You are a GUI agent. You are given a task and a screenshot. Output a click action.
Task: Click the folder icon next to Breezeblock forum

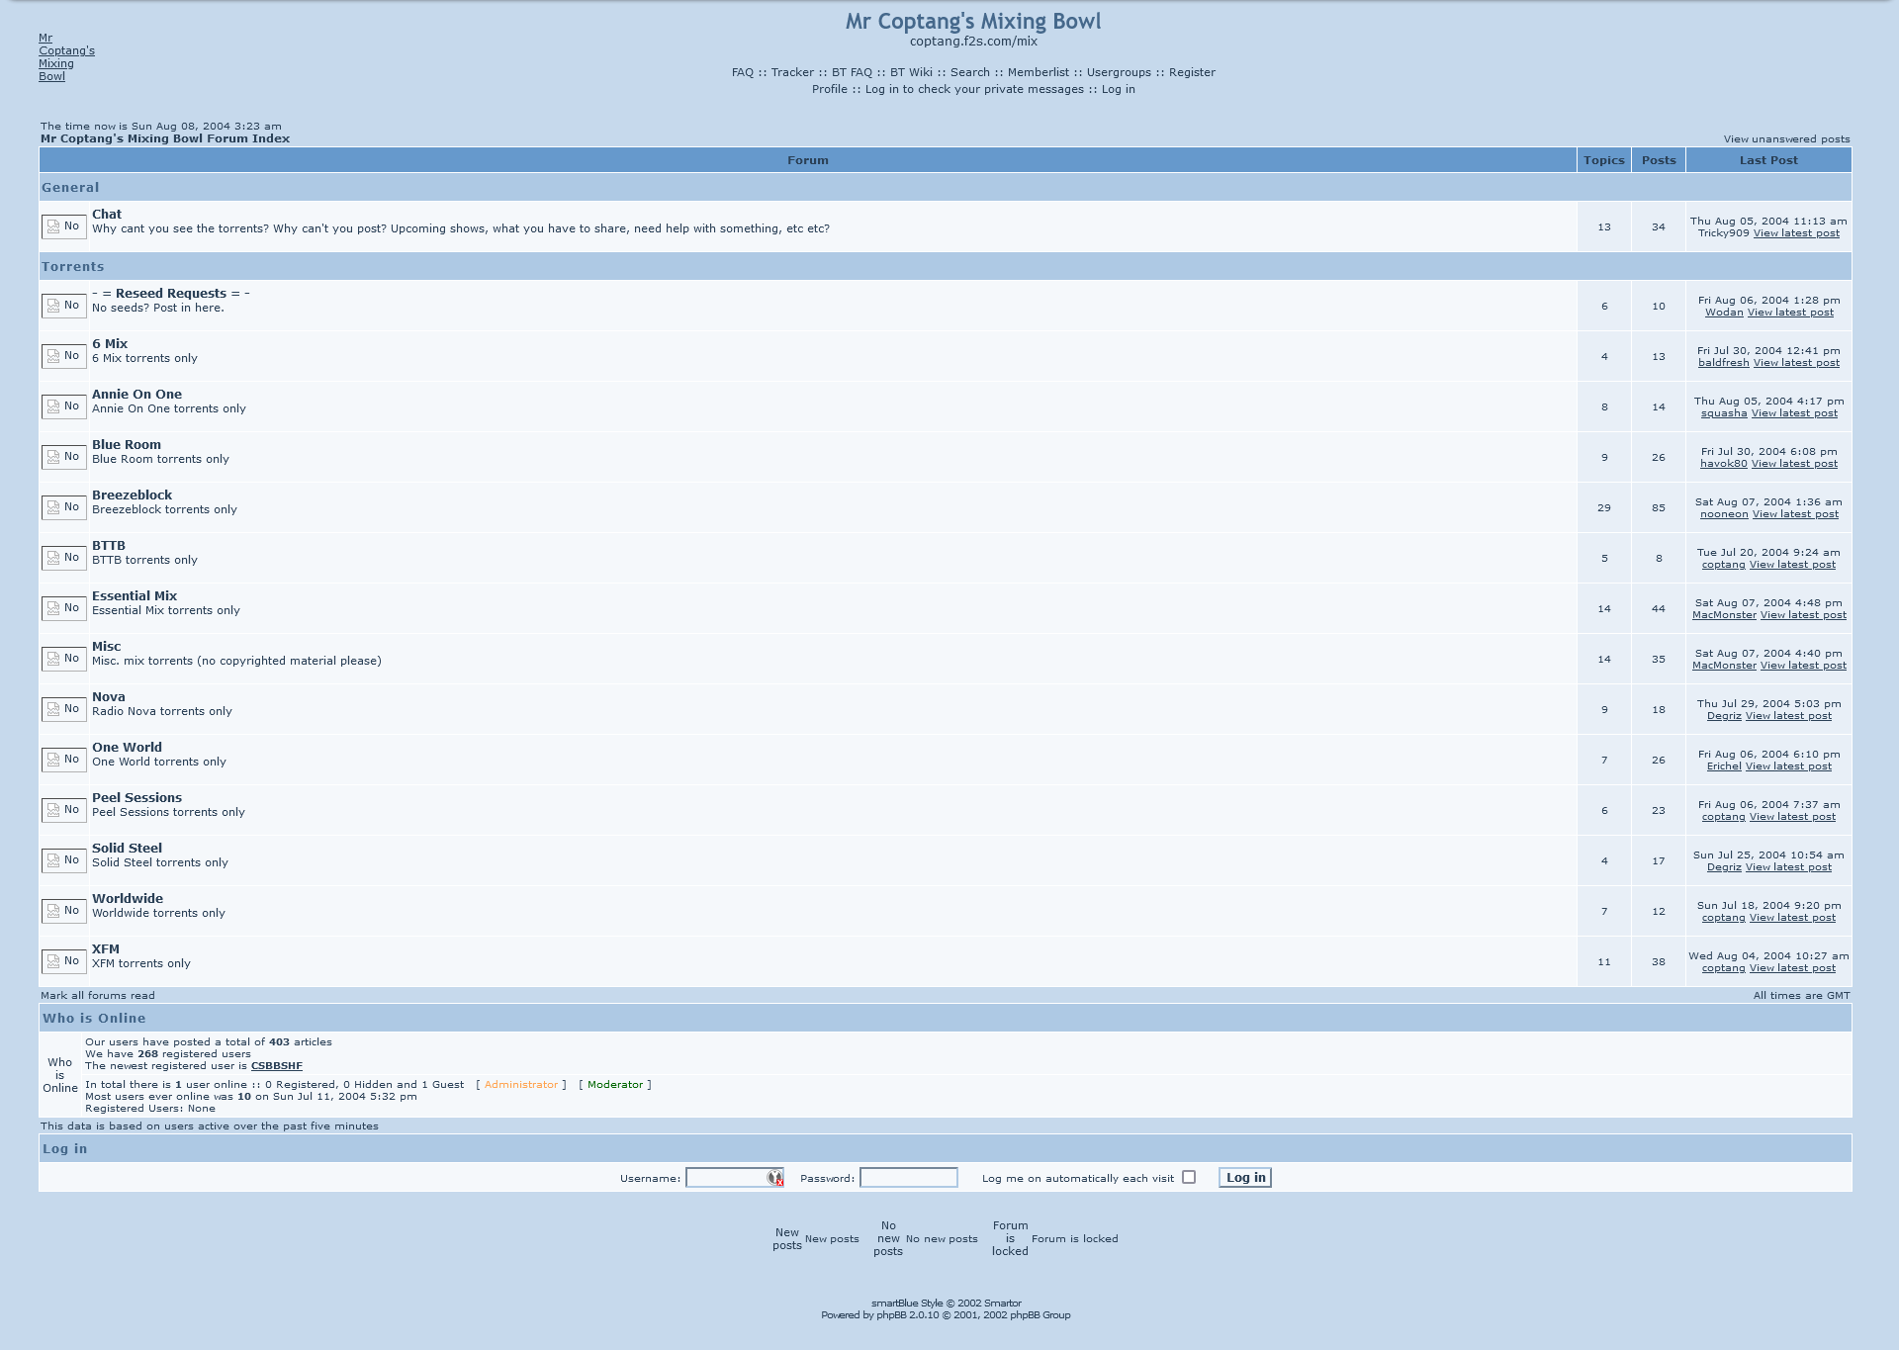(x=63, y=507)
